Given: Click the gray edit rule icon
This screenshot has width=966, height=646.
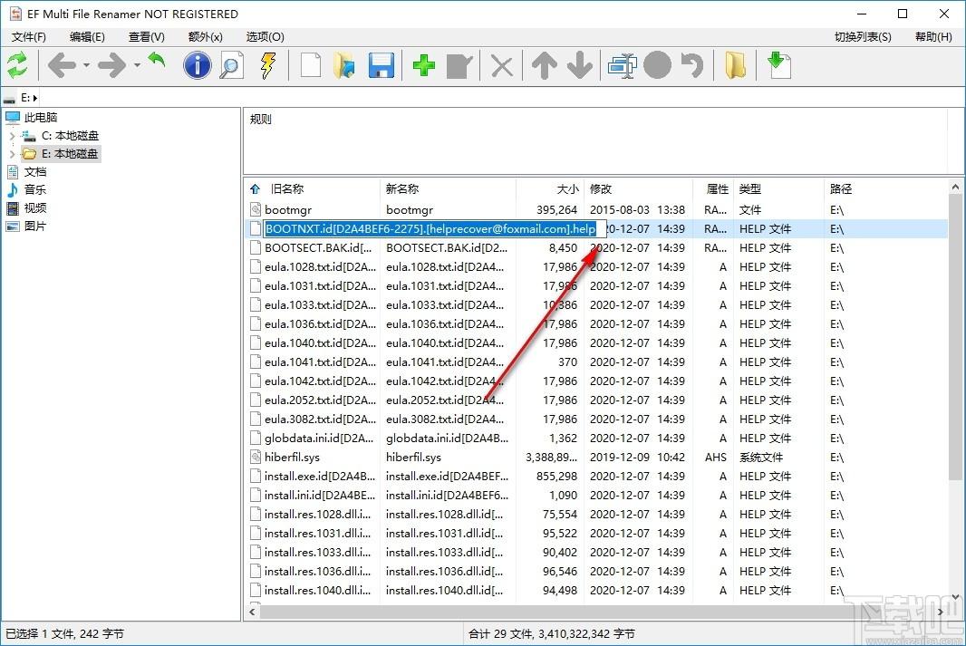Looking at the screenshot, I should point(459,66).
